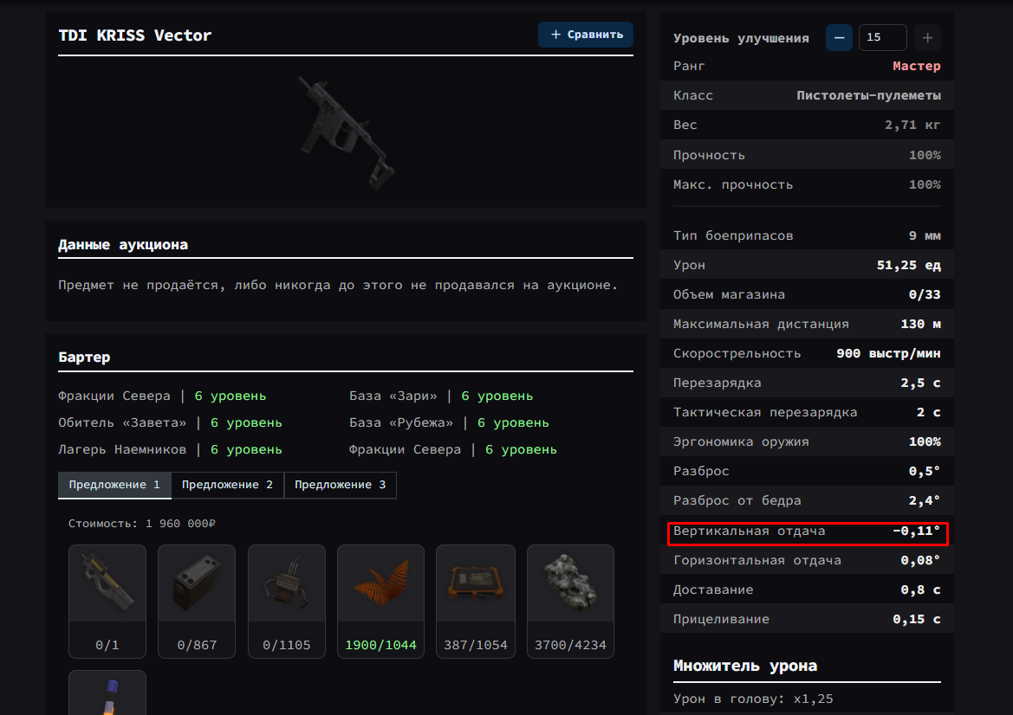Click the auction unavailable message text
The width and height of the screenshot is (1013, 715).
[x=338, y=286]
